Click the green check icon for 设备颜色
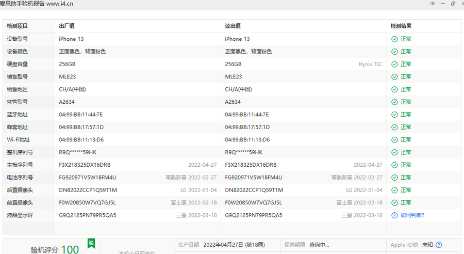Image resolution: width=464 pixels, height=254 pixels. click(394, 52)
